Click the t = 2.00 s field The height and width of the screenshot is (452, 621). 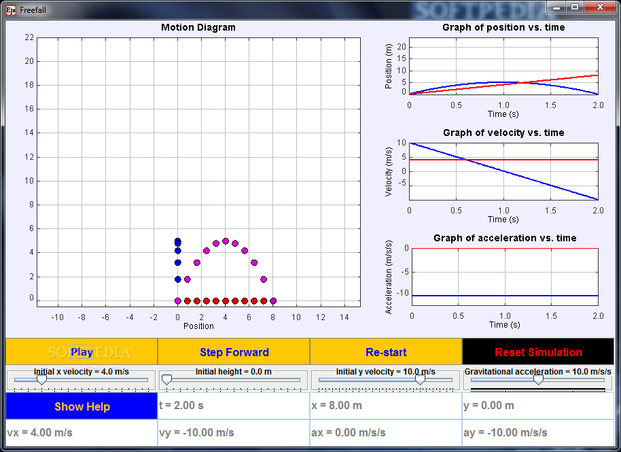(x=234, y=406)
